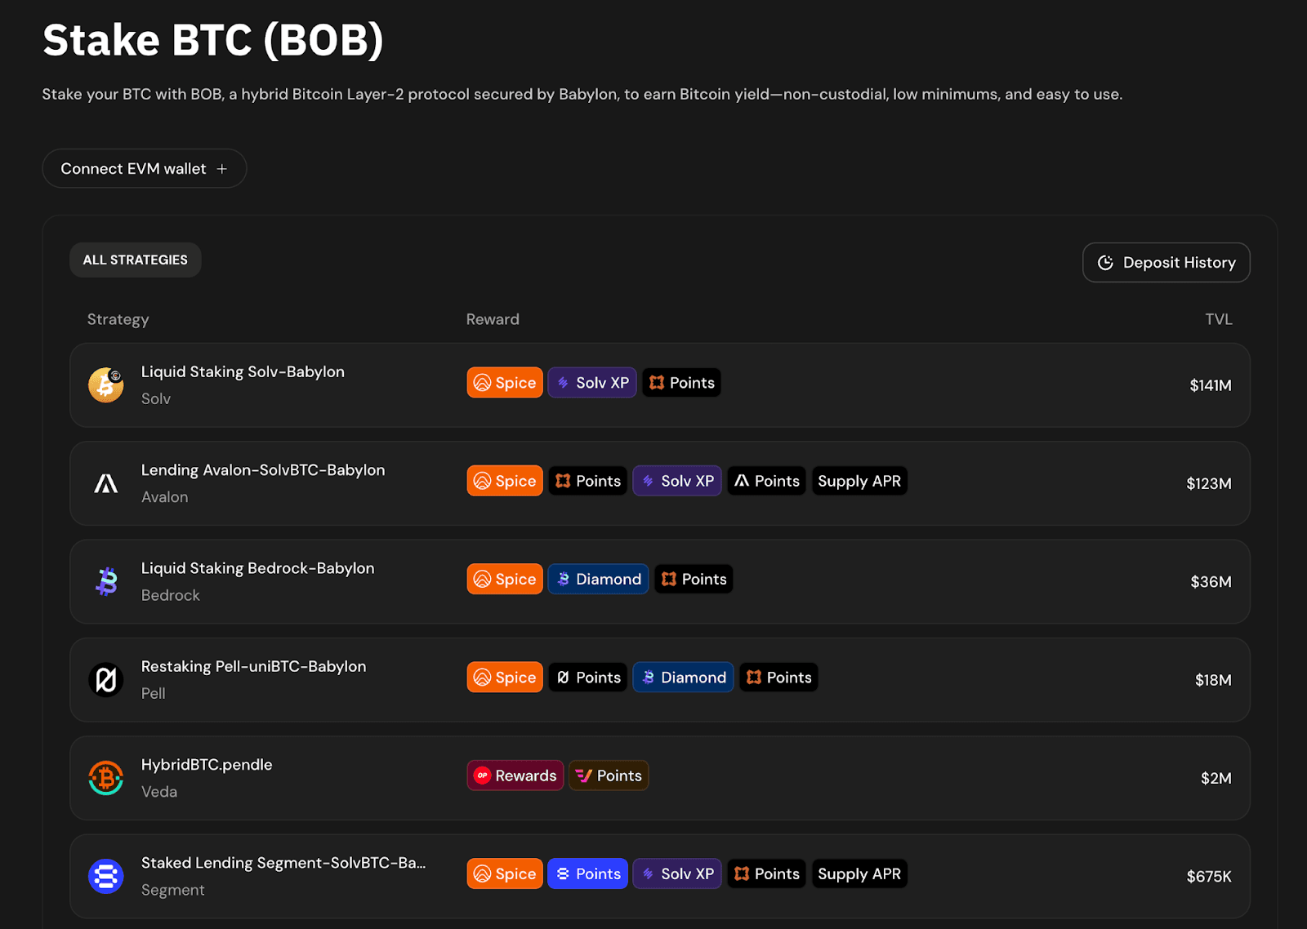Open the Liquid Staking Bedrock-Babylon strategy
The width and height of the screenshot is (1307, 929).
[257, 569]
